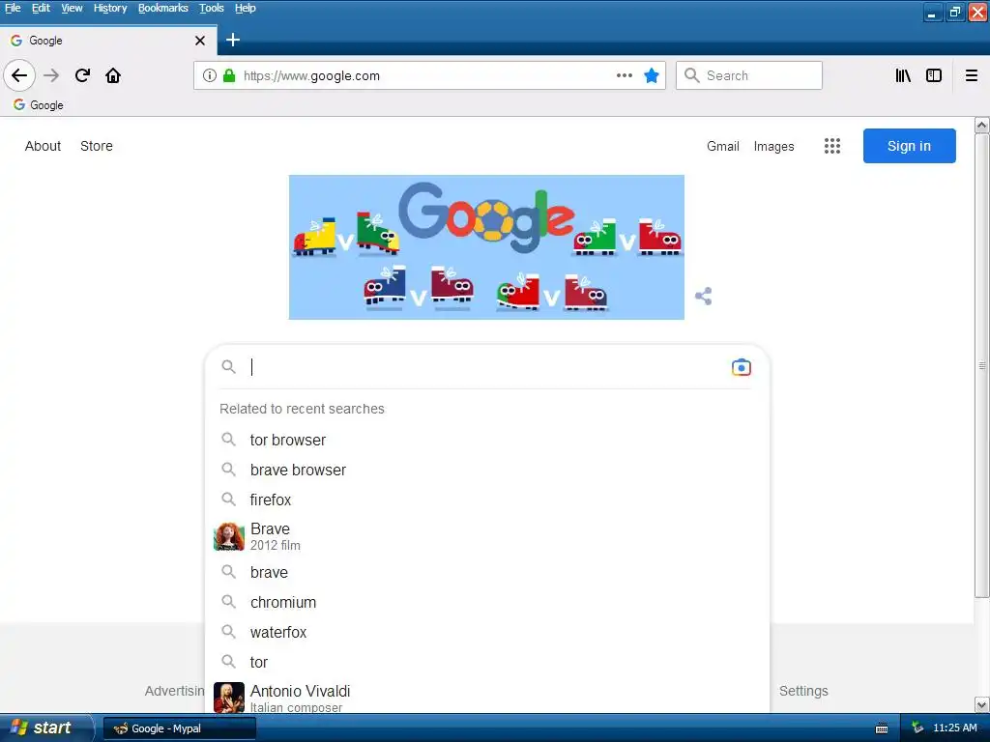Select the 'waterfox' suggestion
990x742 pixels.
tap(487, 632)
